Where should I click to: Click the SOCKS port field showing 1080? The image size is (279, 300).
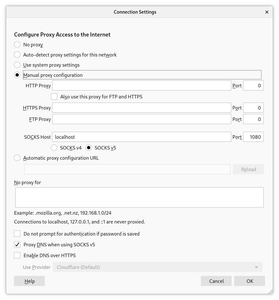pos(253,137)
